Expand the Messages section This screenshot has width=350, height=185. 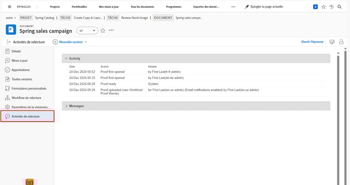(x=66, y=106)
